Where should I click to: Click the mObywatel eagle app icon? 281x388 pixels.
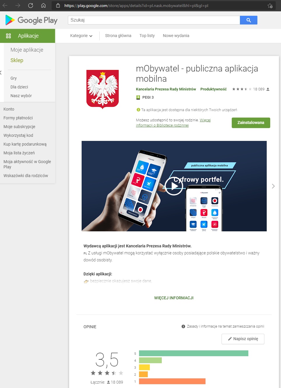click(x=103, y=89)
